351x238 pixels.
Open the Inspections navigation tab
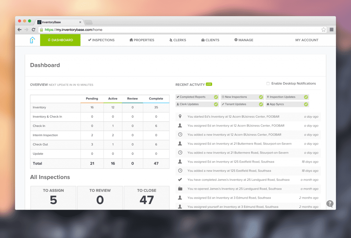[101, 40]
